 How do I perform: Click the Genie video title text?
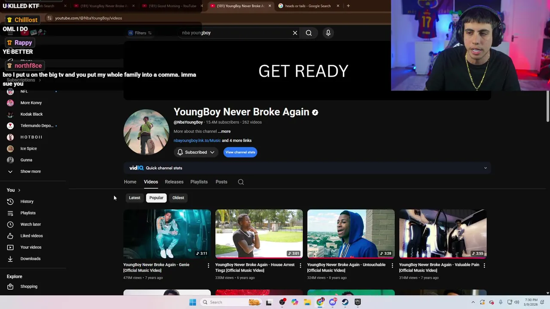(156, 267)
